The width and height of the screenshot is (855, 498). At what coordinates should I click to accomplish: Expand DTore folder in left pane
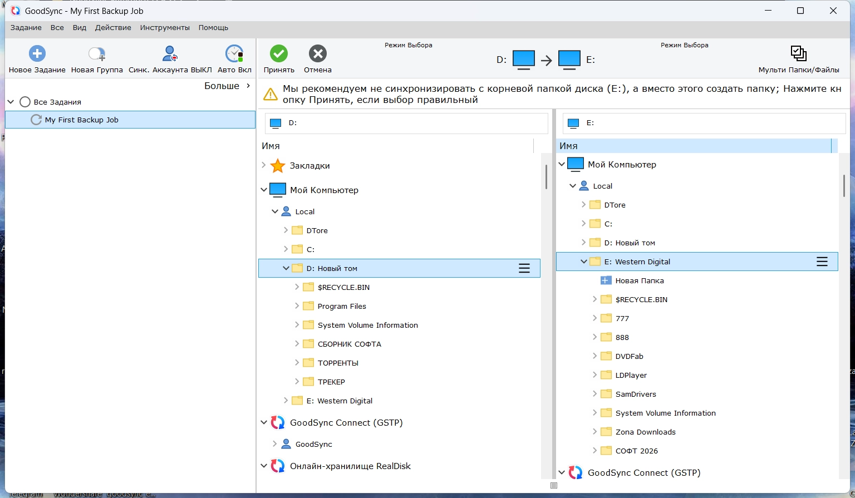(286, 230)
